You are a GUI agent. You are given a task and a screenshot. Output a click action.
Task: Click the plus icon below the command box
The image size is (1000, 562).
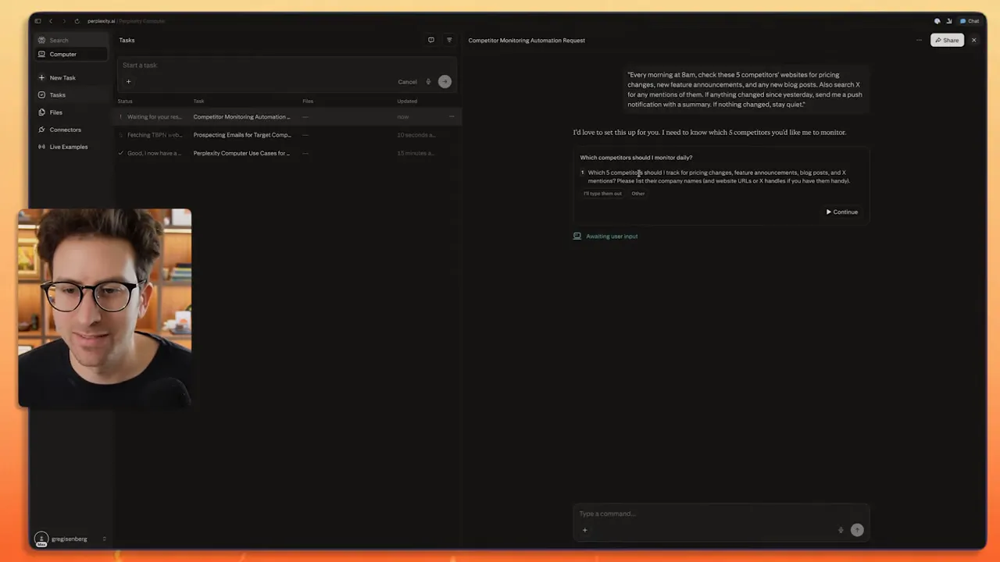click(x=584, y=531)
